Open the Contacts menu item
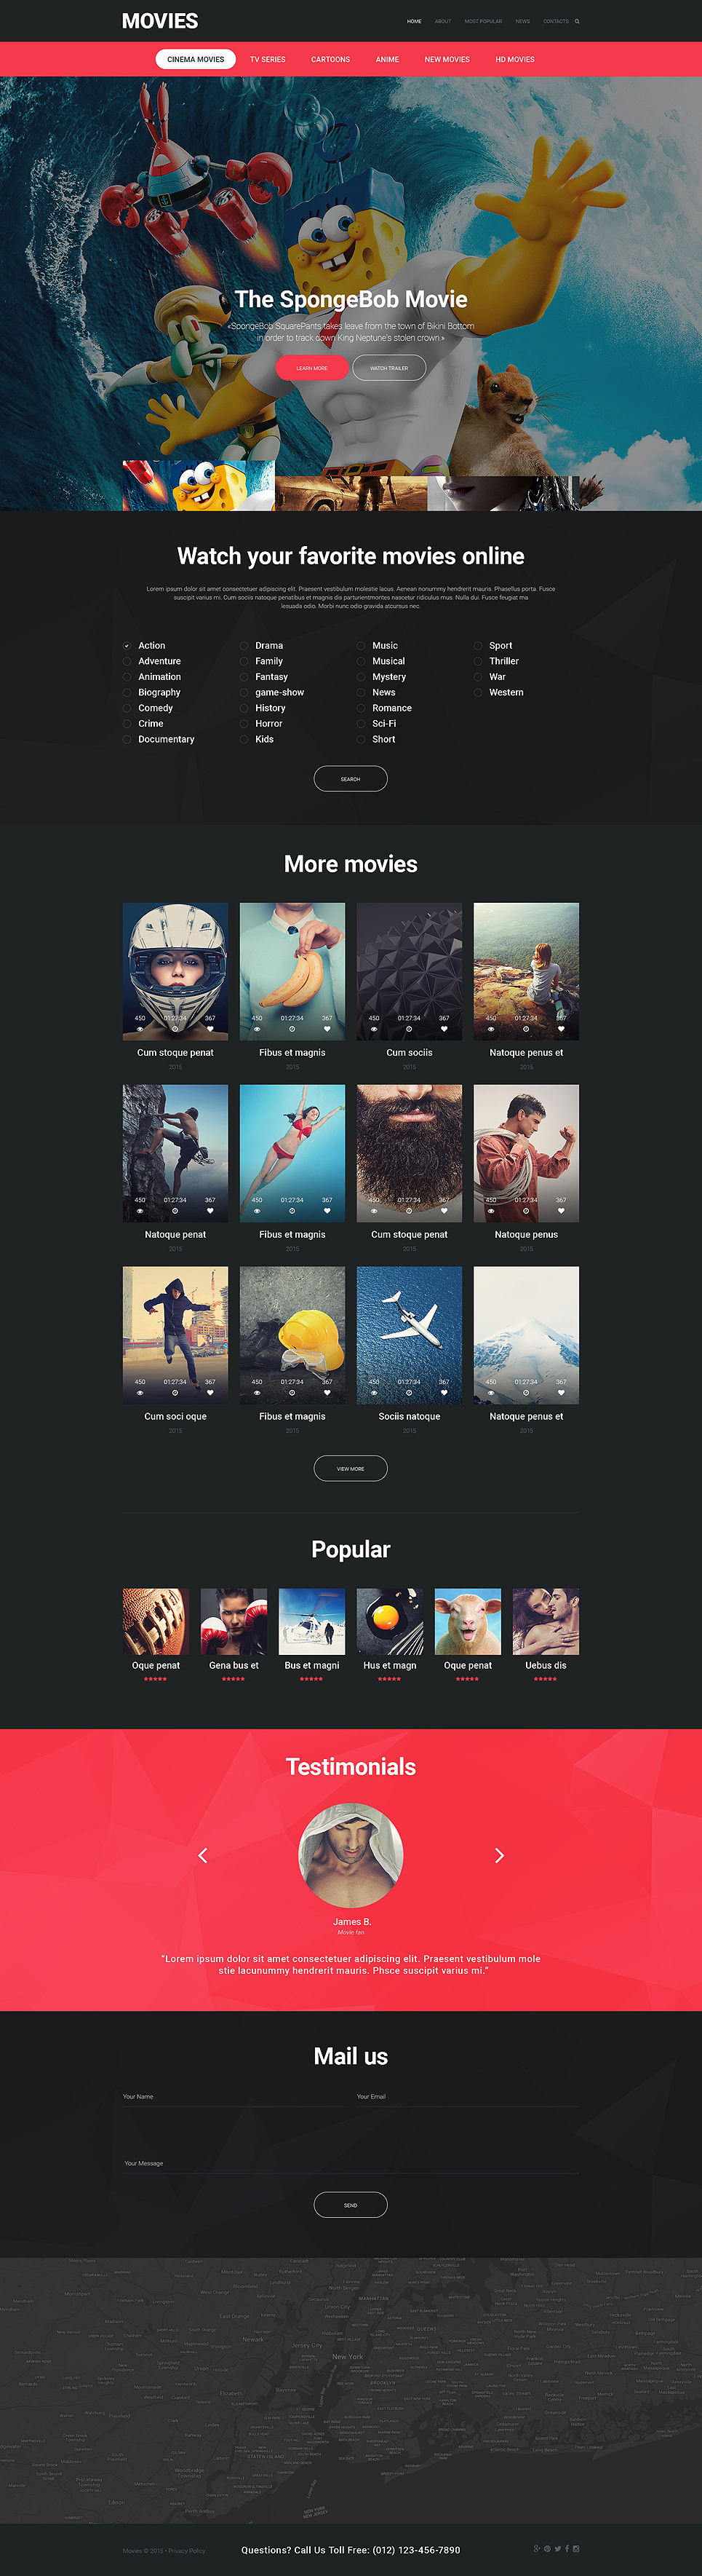The height and width of the screenshot is (2576, 702). (557, 21)
